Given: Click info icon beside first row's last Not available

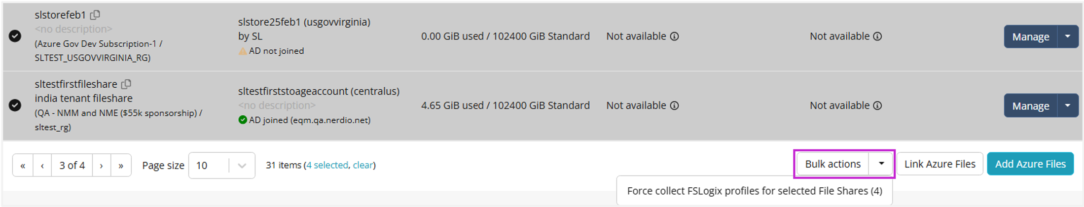Looking at the screenshot, I should (x=877, y=36).
